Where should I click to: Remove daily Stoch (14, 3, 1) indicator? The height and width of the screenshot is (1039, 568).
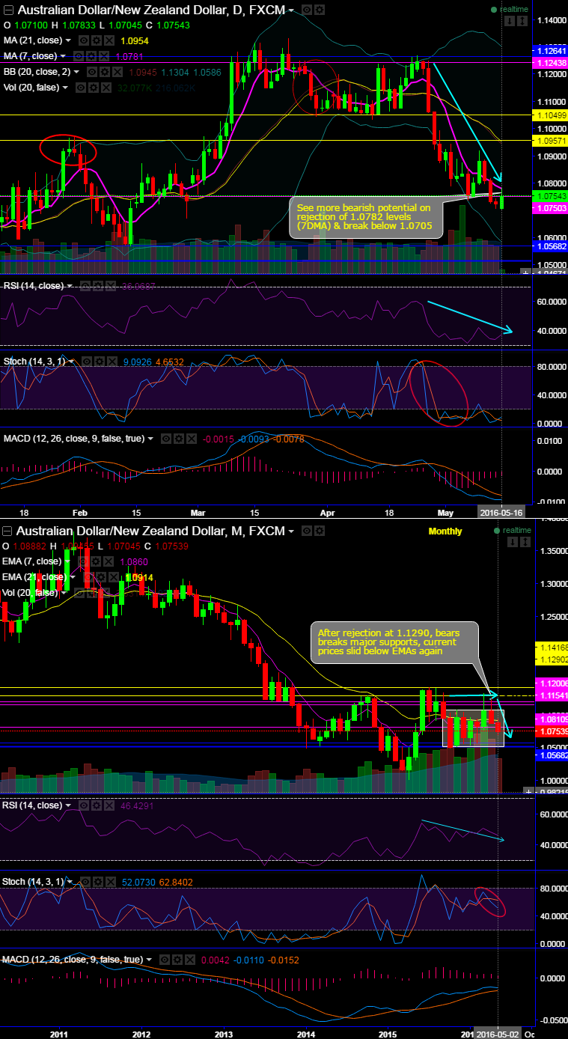click(112, 362)
